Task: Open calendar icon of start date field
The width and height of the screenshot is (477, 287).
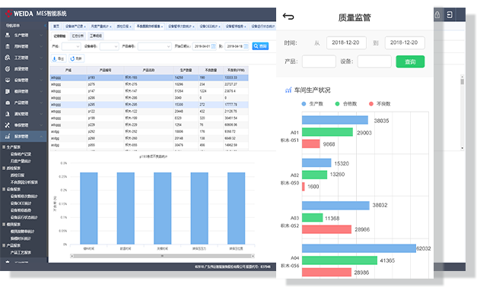Action: (213, 46)
